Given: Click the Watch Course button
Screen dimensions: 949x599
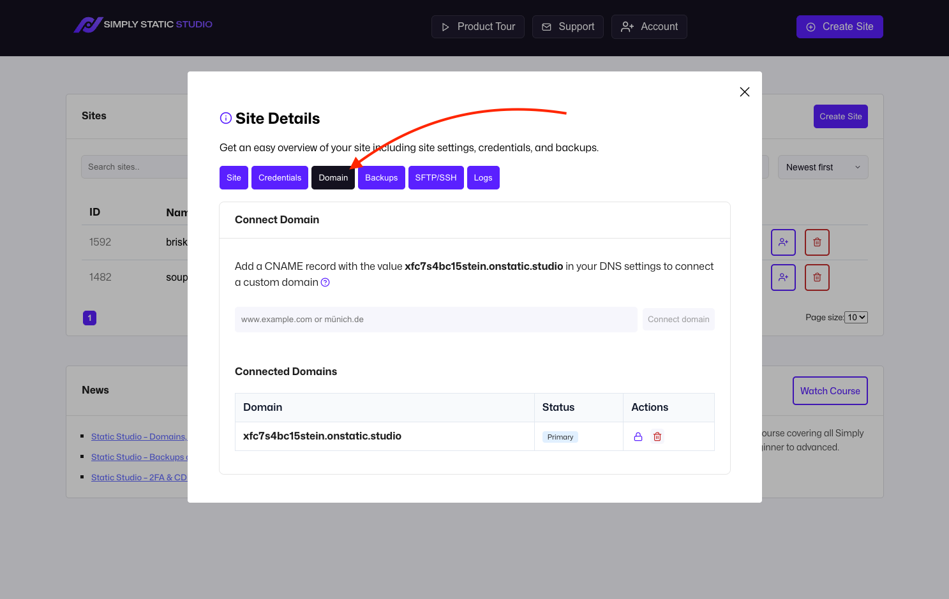Looking at the screenshot, I should [830, 391].
